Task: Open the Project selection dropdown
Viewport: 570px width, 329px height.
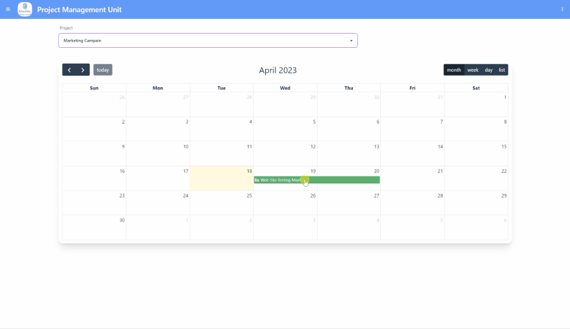Action: [x=207, y=40]
